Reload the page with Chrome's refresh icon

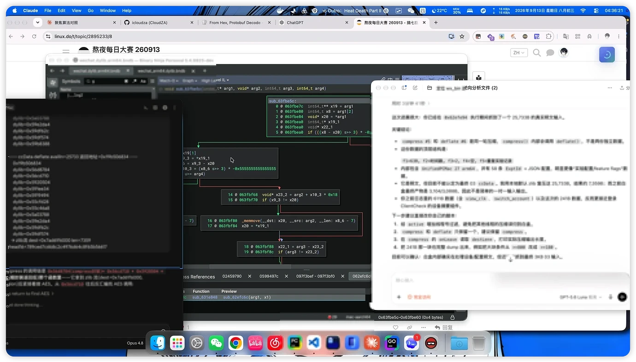(x=34, y=36)
